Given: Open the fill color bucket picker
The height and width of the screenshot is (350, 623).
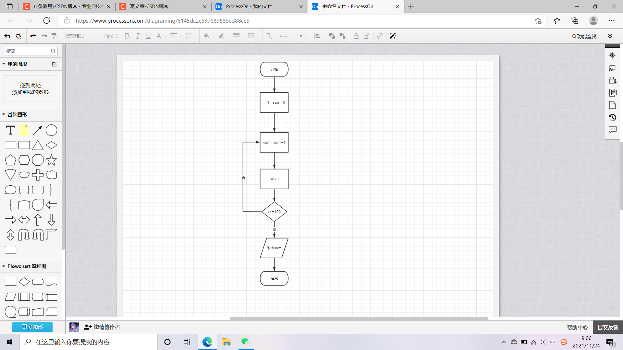Looking at the screenshot, I should [x=206, y=36].
